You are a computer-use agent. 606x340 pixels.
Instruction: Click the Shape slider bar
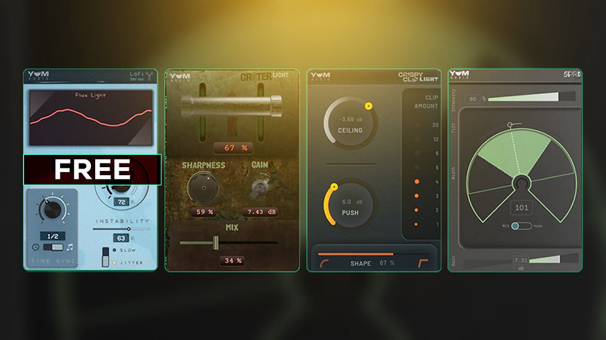click(x=373, y=254)
